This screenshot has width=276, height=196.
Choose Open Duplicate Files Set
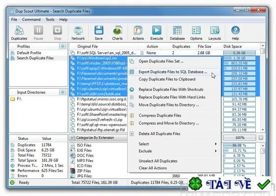[174, 61]
